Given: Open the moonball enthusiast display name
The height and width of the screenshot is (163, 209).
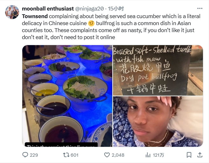Looking at the screenshot, I should coord(48,9).
